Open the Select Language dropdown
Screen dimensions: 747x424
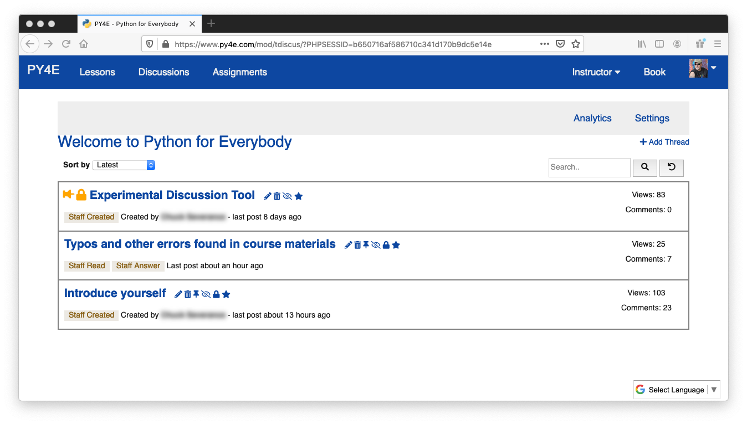[x=677, y=390]
